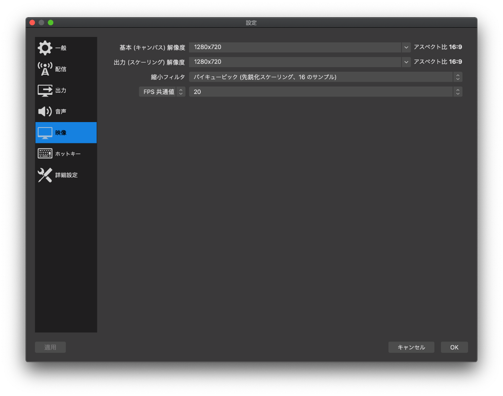Click the green zoom window button
Viewport: 503px width, 396px height.
pyautogui.click(x=51, y=23)
